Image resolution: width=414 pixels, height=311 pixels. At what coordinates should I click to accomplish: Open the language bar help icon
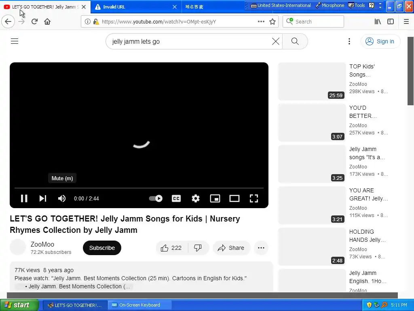(372, 5)
